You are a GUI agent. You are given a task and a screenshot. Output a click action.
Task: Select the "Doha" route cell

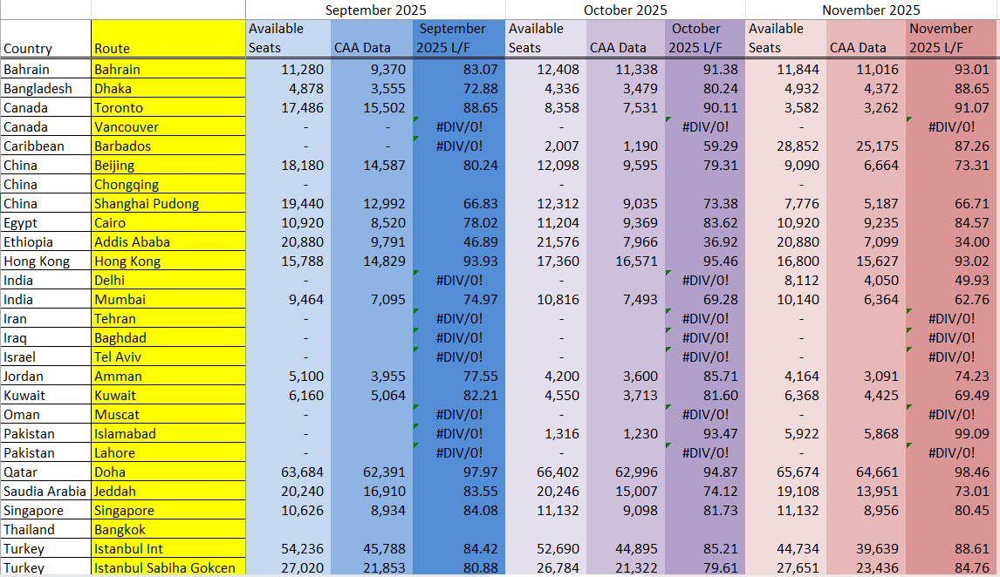pos(168,472)
